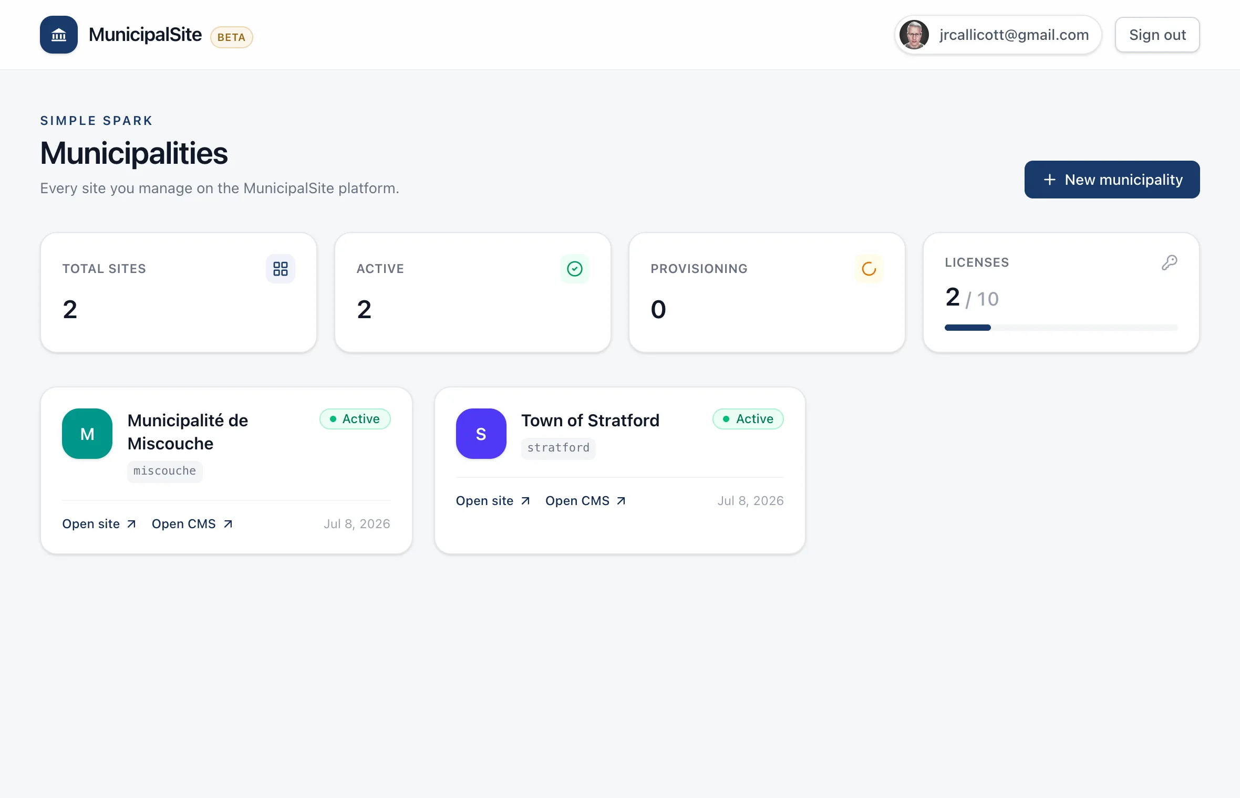Click the MunicipalSite brand name
The width and height of the screenshot is (1240, 798).
point(146,35)
